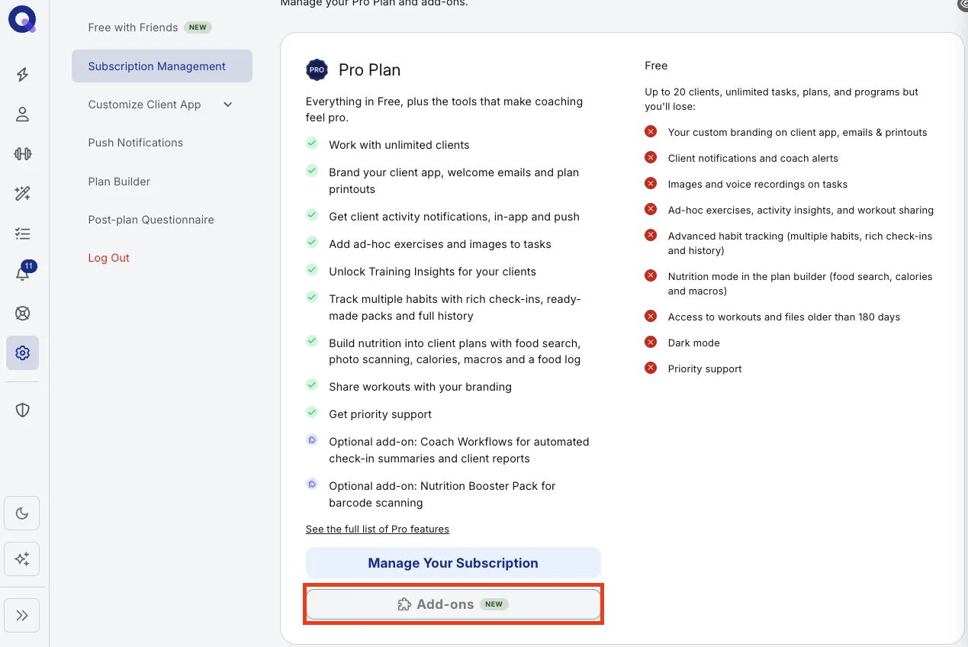The image size is (968, 647).
Task: Click the Pro Plan heading text
Action: click(369, 70)
